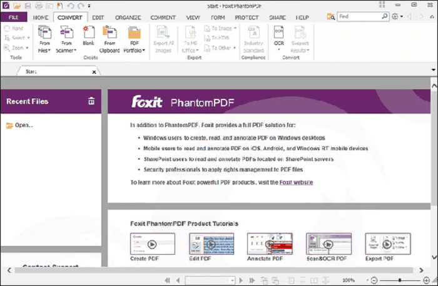The width and height of the screenshot is (438, 286).
Task: Open the zoom percentage dropdown arrow
Action: (x=367, y=280)
